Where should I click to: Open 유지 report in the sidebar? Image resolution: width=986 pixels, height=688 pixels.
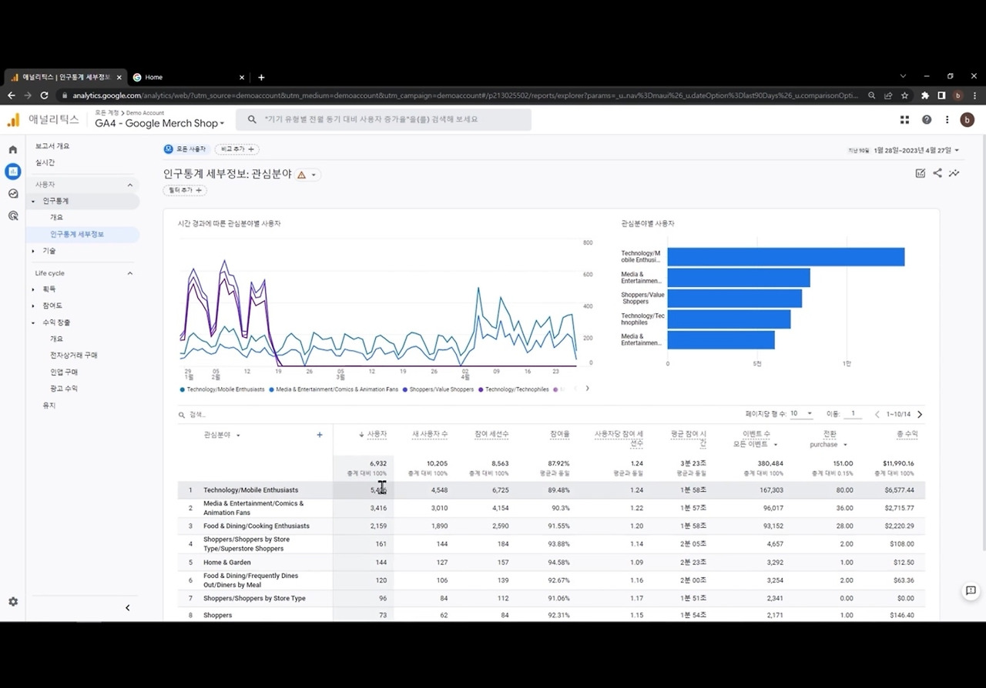point(49,406)
